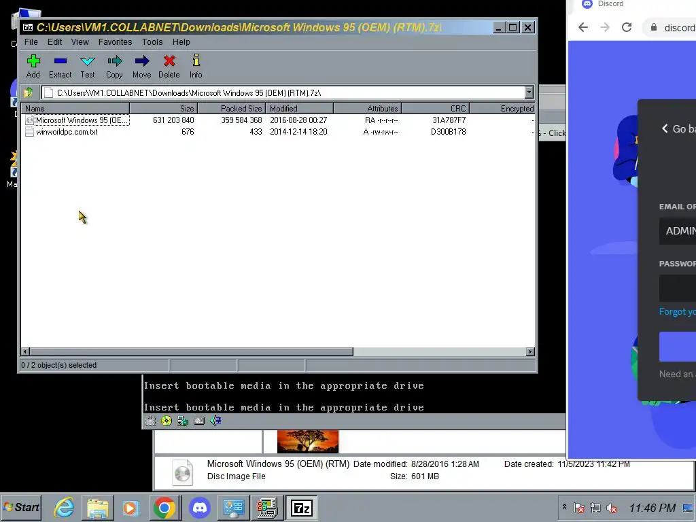Sort by Modified column header

tap(300, 108)
